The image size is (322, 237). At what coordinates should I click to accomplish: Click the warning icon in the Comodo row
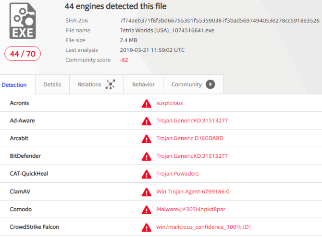point(146,210)
